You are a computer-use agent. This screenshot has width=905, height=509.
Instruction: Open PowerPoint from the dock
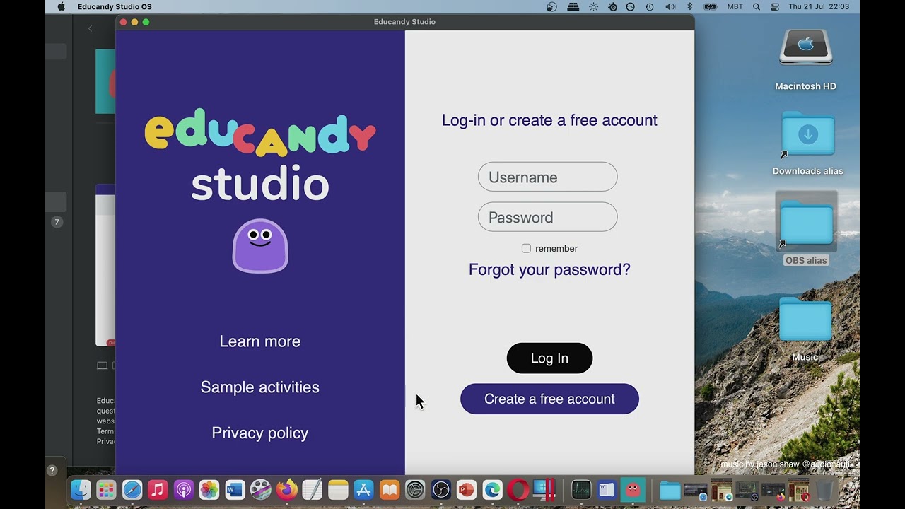[x=467, y=489]
